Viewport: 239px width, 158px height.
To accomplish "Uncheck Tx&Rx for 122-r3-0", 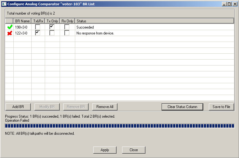I will (x=38, y=33).
